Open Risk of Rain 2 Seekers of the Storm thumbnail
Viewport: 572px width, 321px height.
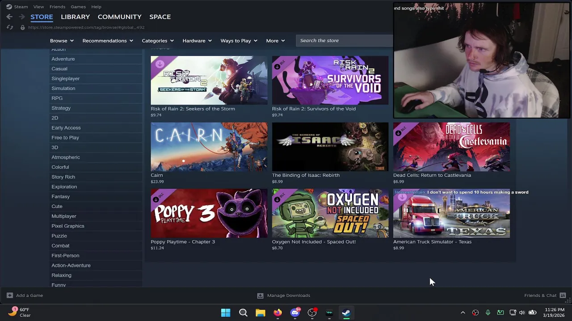click(x=209, y=80)
